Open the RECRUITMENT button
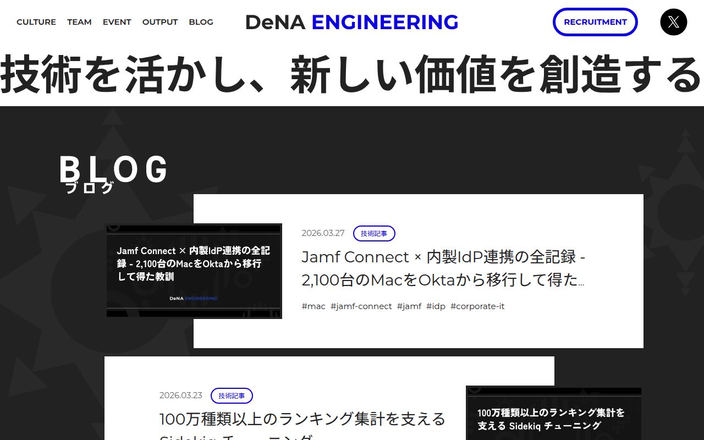704x440 pixels. tap(595, 22)
